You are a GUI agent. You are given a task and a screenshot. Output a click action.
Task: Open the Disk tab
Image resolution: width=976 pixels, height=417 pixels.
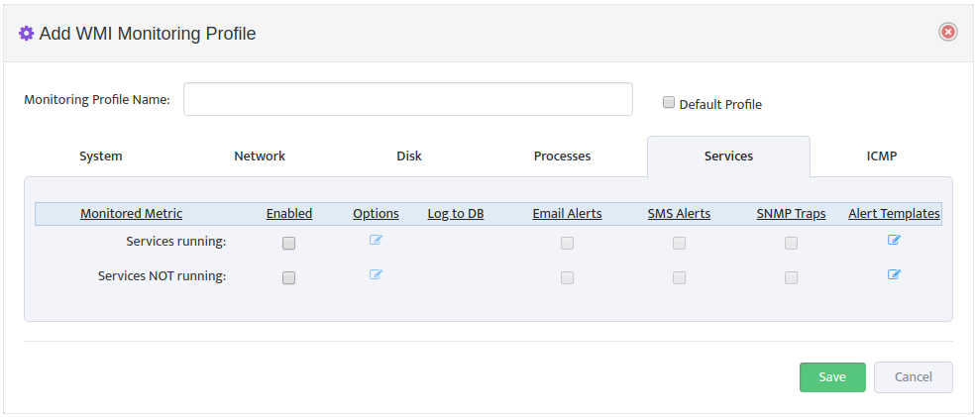(x=409, y=156)
